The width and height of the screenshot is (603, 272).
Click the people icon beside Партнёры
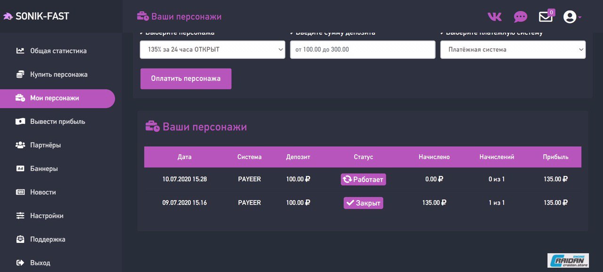point(20,145)
